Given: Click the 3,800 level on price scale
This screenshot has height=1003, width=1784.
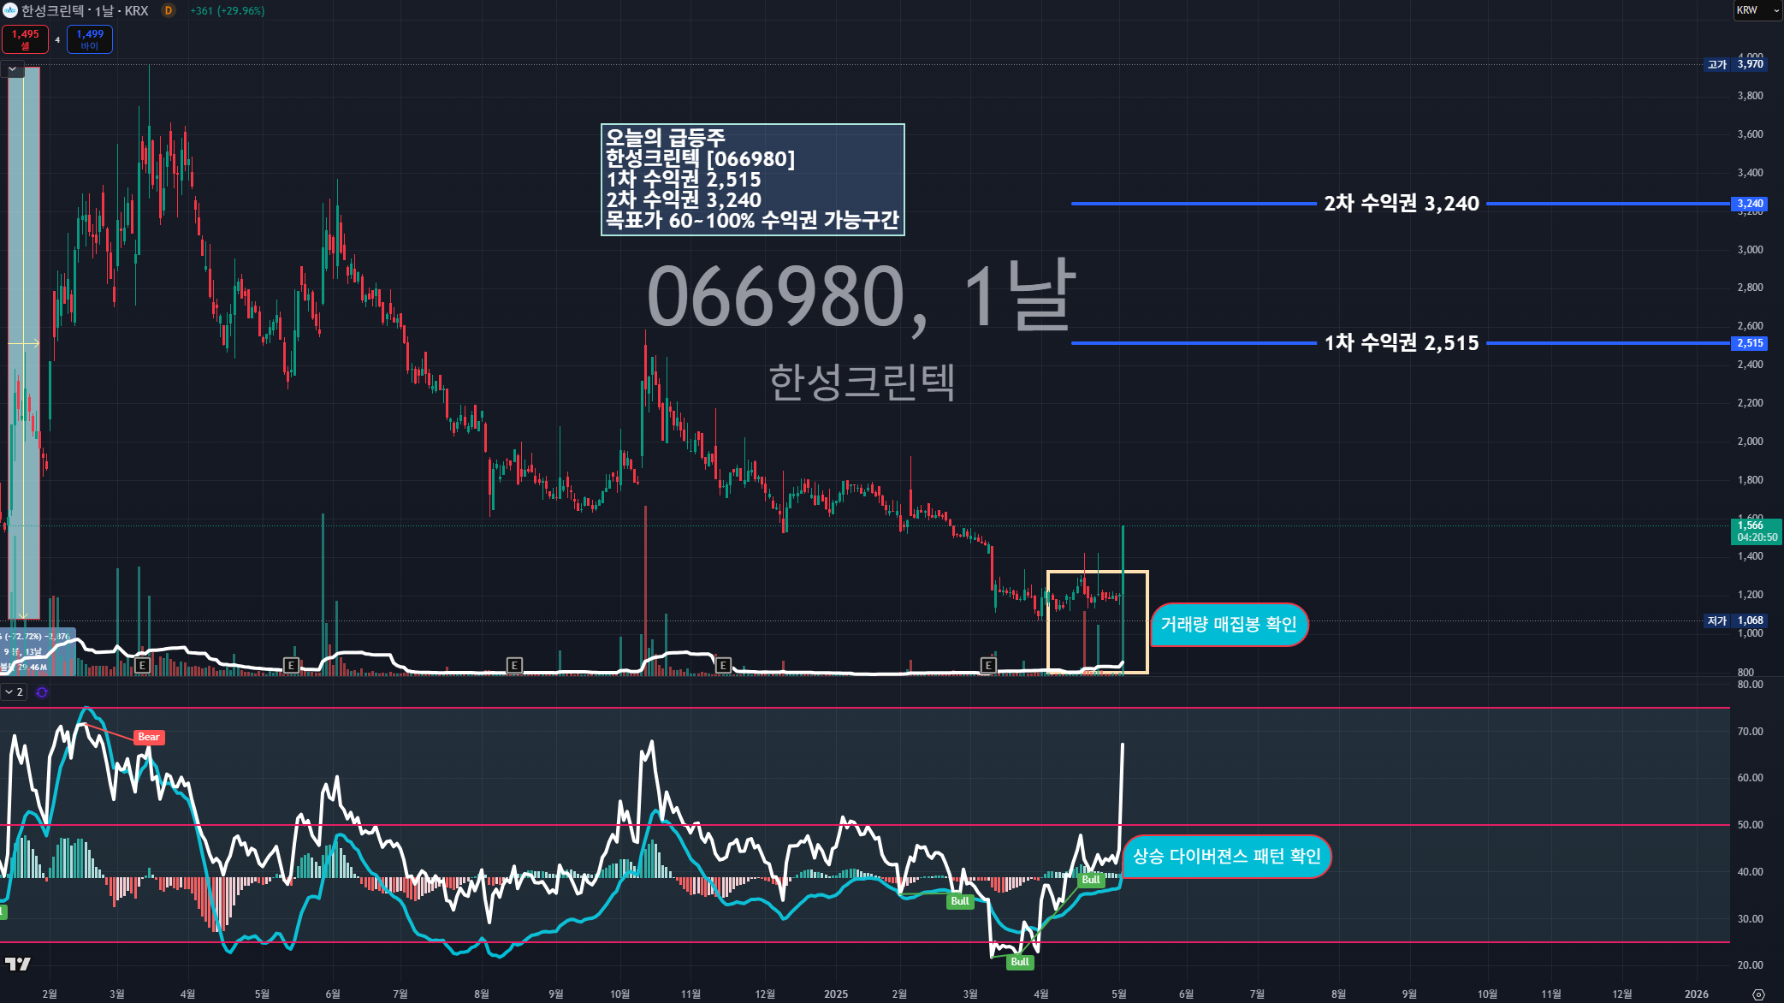Looking at the screenshot, I should [1750, 96].
